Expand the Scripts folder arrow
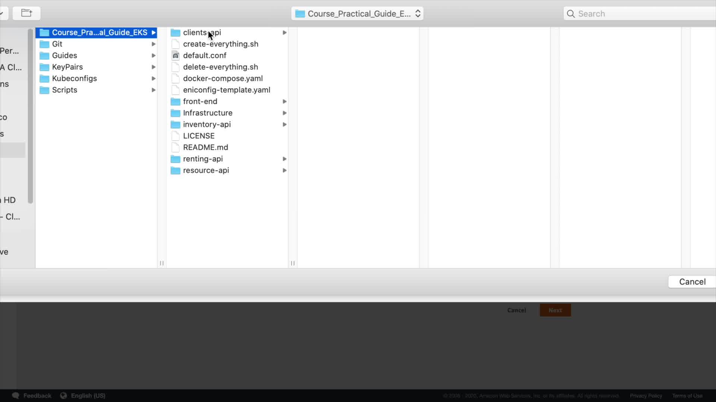 coord(153,90)
